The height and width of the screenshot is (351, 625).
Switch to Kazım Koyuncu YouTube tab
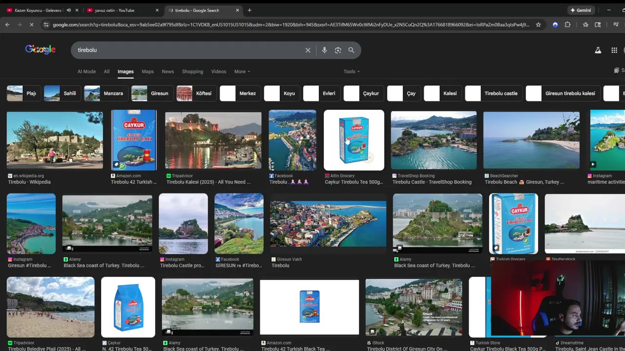click(x=39, y=10)
